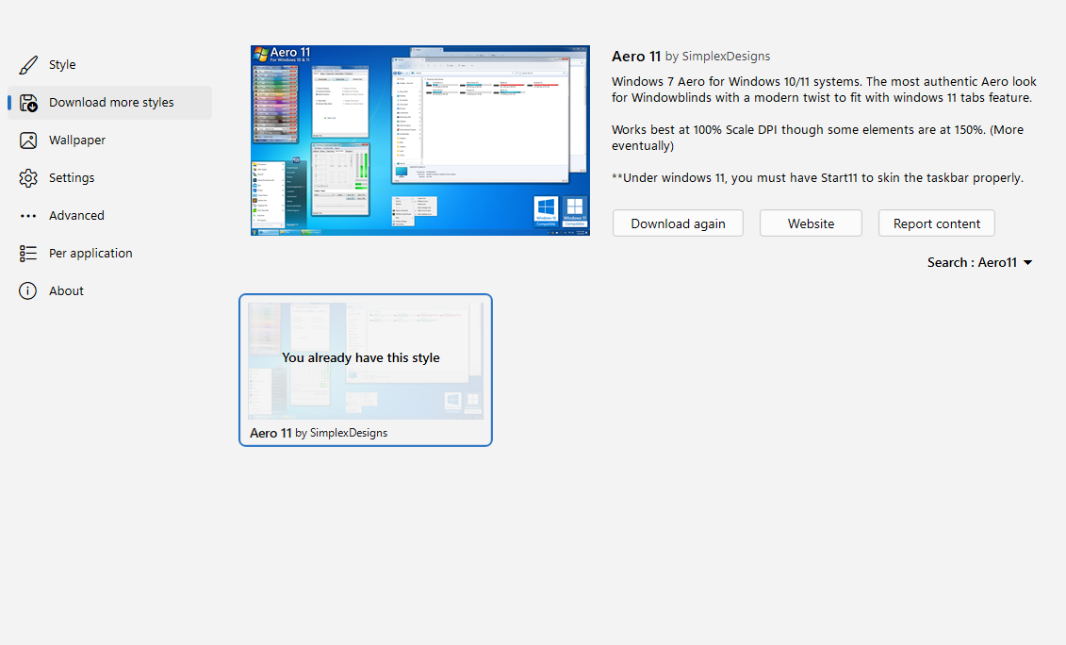1066x645 pixels.
Task: Switch to the Advanced section label
Action: coord(76,216)
